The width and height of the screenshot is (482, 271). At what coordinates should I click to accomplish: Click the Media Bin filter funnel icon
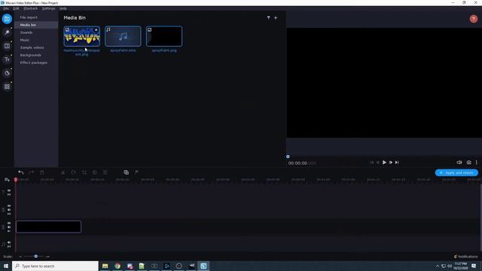[x=268, y=18]
